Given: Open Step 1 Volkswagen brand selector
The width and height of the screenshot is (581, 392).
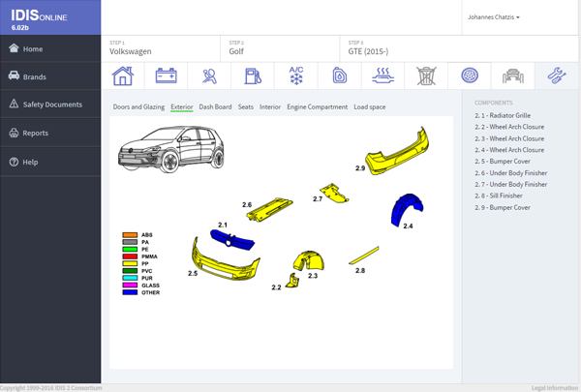Looking at the screenshot, I should (161, 48).
